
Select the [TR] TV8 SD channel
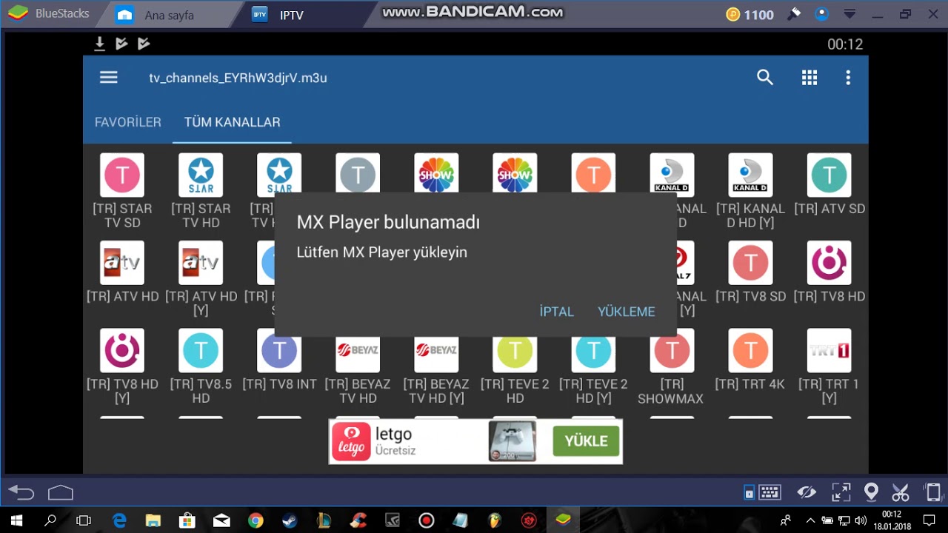pyautogui.click(x=750, y=272)
